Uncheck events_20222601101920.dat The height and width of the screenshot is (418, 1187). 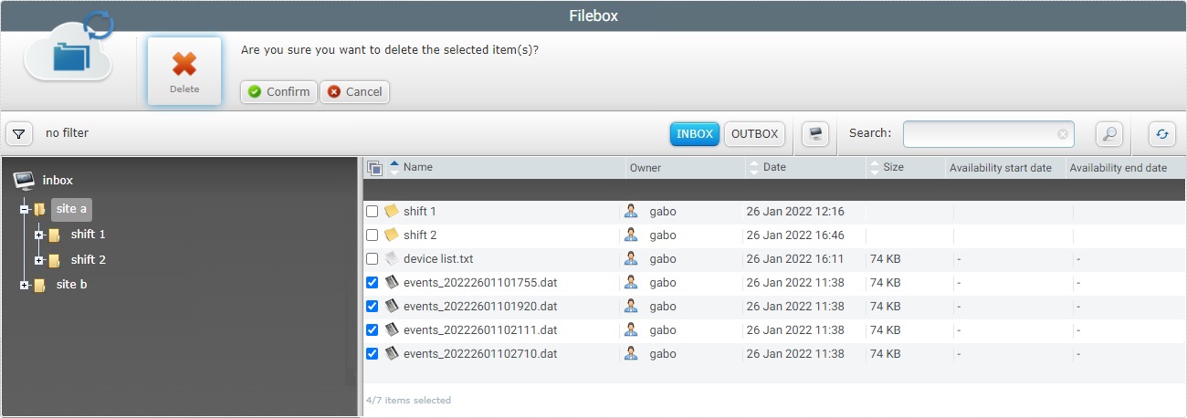pyautogui.click(x=373, y=306)
